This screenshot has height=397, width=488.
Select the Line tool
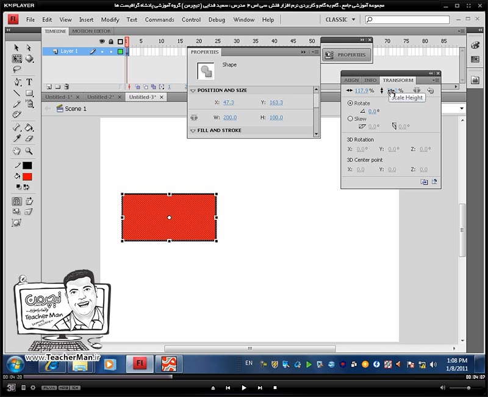pos(16,93)
